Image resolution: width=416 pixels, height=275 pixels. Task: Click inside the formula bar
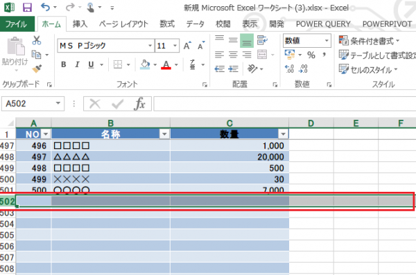click(x=285, y=104)
